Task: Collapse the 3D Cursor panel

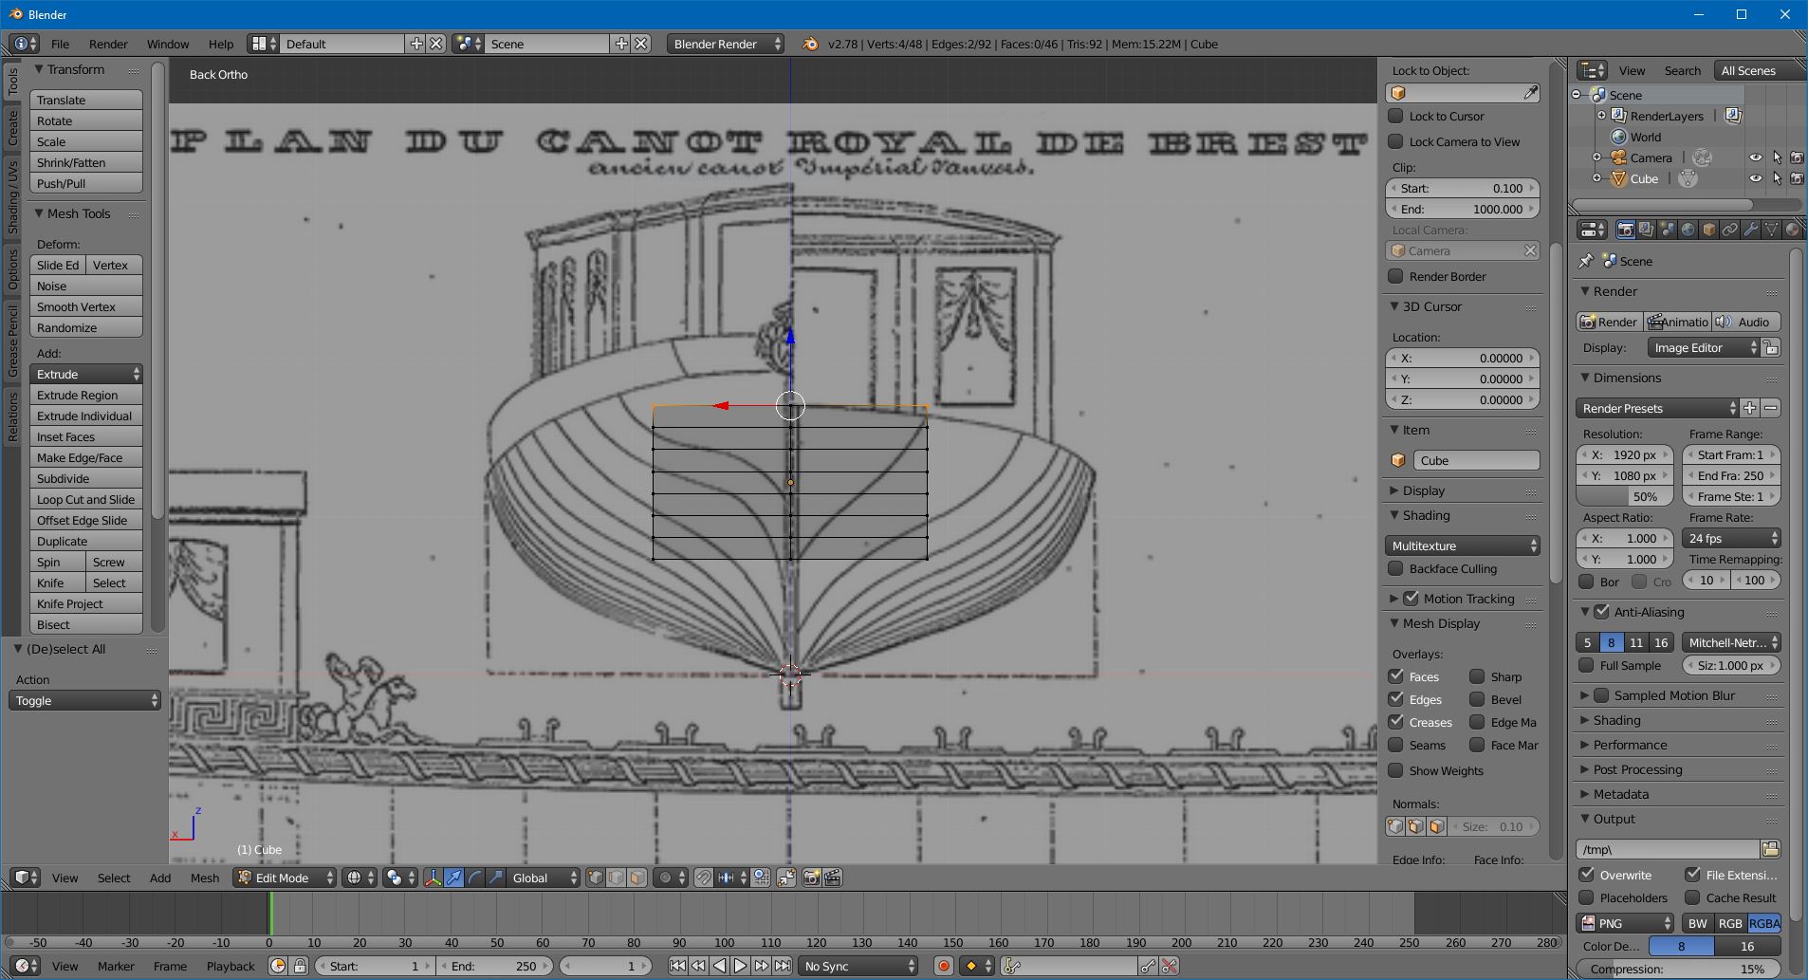Action: pos(1394,306)
